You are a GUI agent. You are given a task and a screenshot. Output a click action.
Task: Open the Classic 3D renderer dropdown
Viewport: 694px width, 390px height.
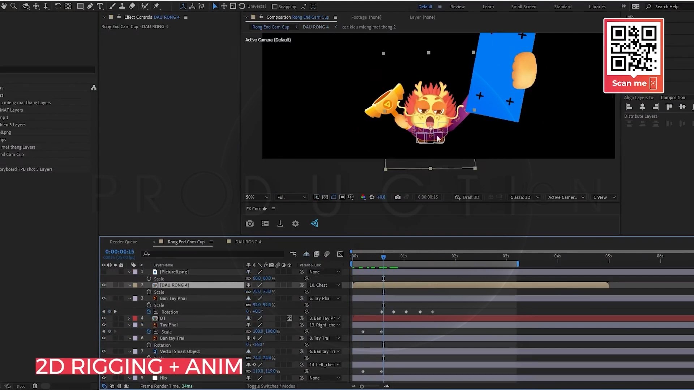tap(524, 197)
